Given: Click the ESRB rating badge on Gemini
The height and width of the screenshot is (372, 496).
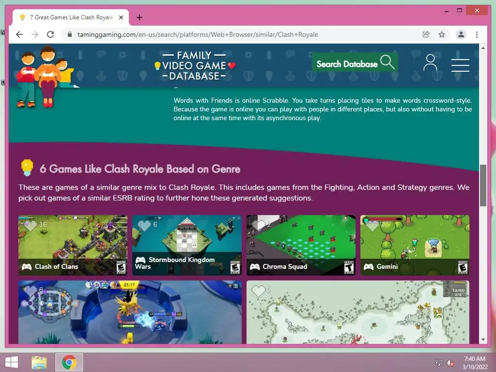Looking at the screenshot, I should coord(463,267).
